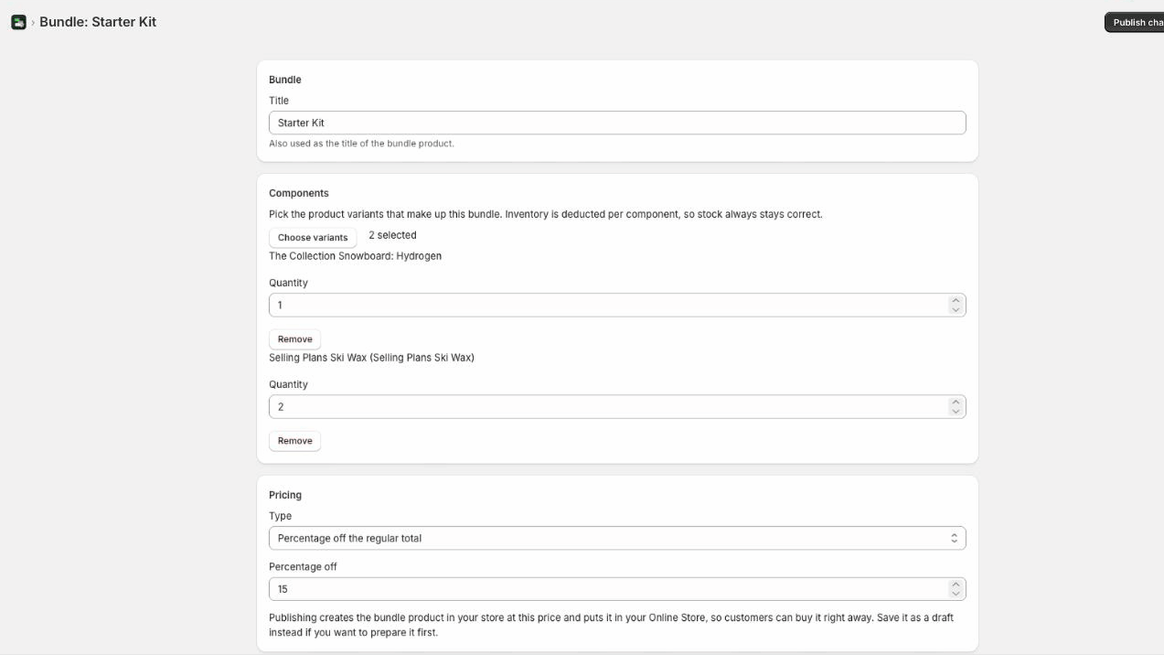The image size is (1164, 655).
Task: Decrease quantity for Hydrogen snowboard
Action: (x=955, y=310)
